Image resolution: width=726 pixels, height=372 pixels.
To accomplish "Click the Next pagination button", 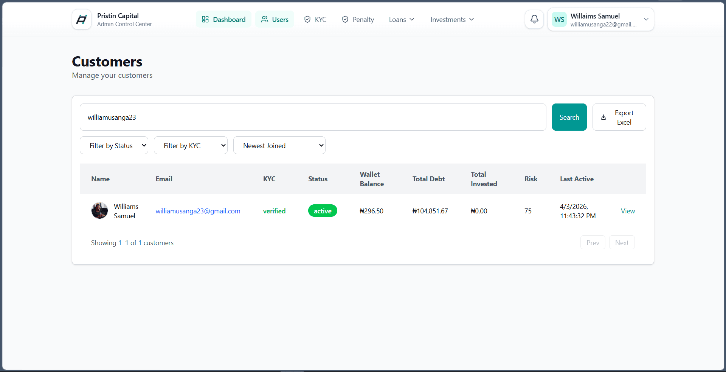I will 622,243.
